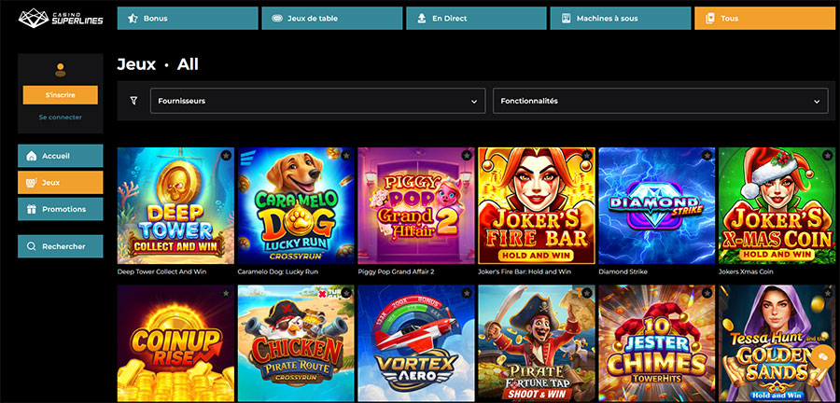Toggle the favorite star on Joker's Fire Bar
Image resolution: width=840 pixels, height=403 pixels.
pos(587,155)
